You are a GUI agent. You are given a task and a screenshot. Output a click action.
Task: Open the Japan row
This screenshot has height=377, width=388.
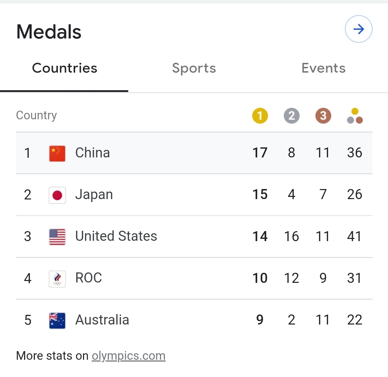point(194,195)
